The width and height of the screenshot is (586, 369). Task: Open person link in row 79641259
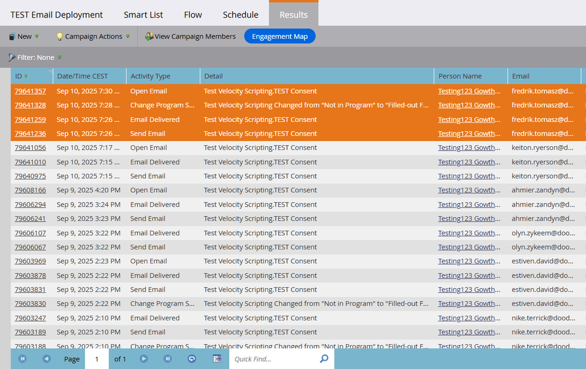[469, 120]
